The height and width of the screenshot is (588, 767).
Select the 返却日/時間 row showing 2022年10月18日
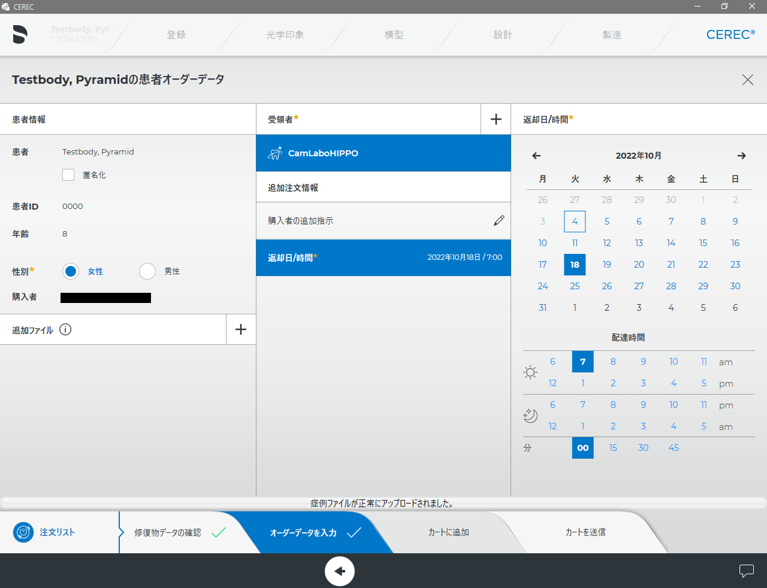click(383, 257)
